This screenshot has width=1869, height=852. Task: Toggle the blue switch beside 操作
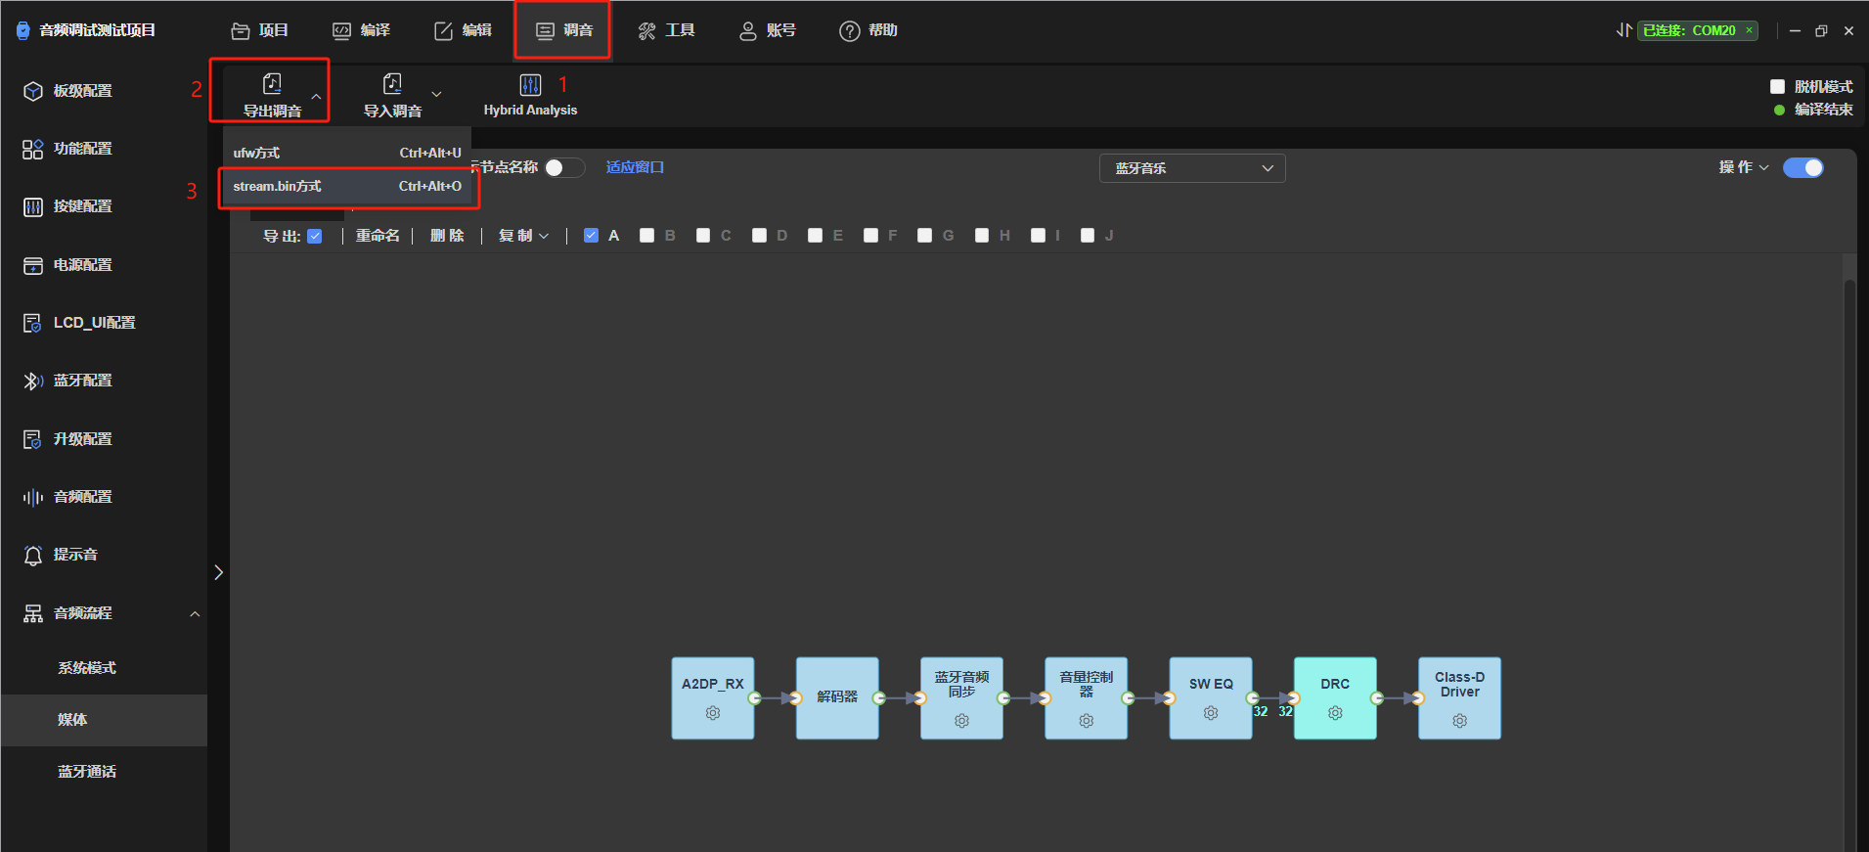[x=1803, y=167]
